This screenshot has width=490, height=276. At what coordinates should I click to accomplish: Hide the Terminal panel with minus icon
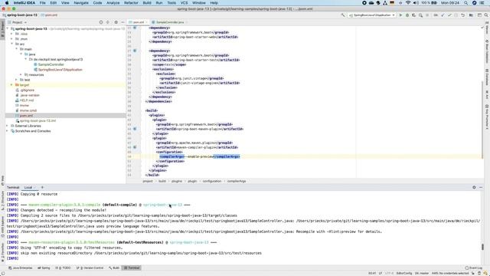click(x=481, y=187)
